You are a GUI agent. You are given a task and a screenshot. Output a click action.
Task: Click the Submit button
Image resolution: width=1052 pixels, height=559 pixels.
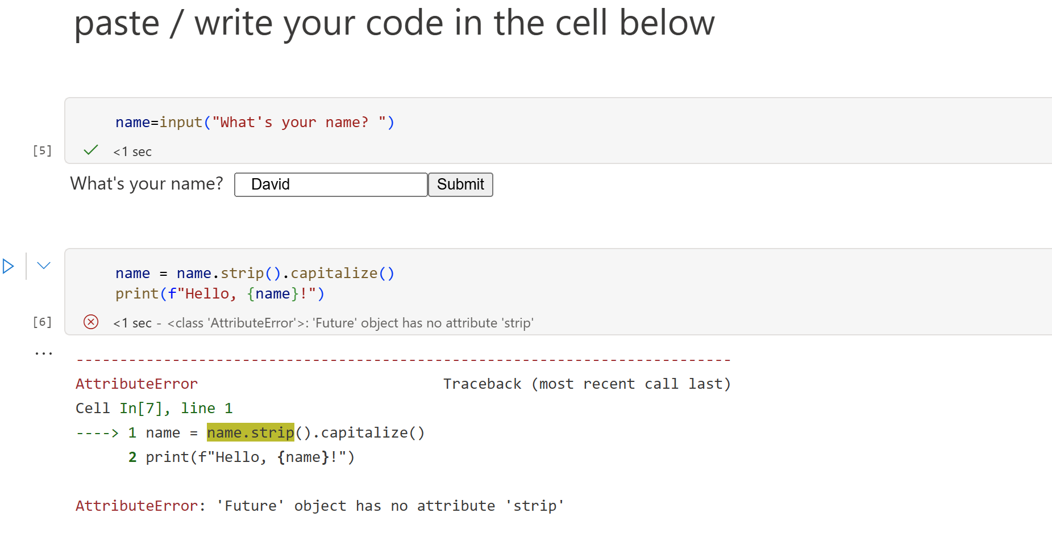click(460, 184)
